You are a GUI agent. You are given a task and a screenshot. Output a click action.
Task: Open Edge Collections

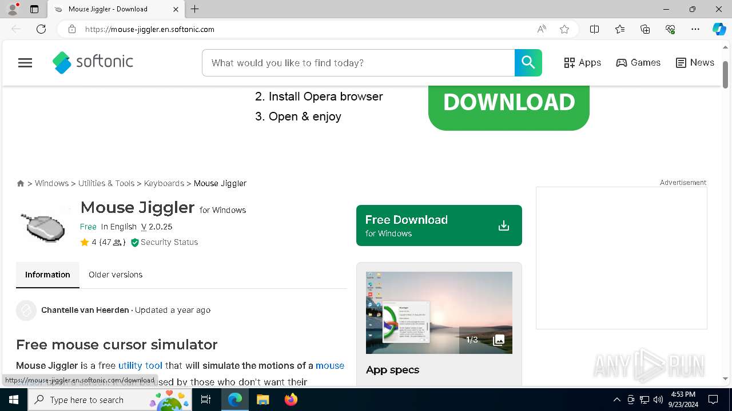(645, 29)
